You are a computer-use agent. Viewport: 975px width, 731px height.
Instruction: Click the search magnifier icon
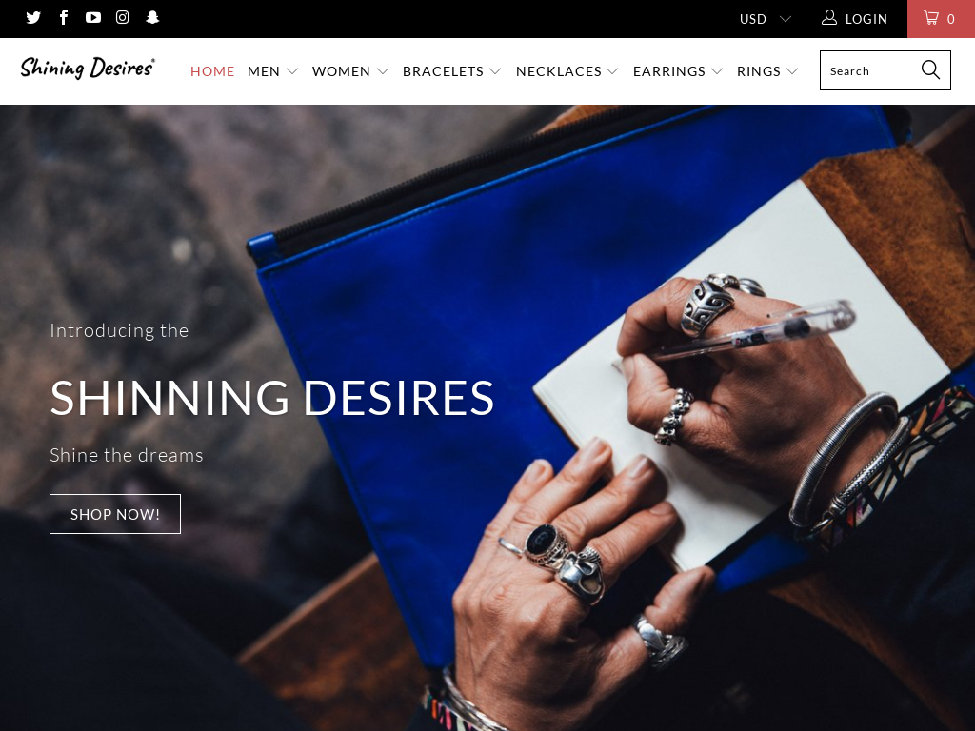tap(930, 70)
